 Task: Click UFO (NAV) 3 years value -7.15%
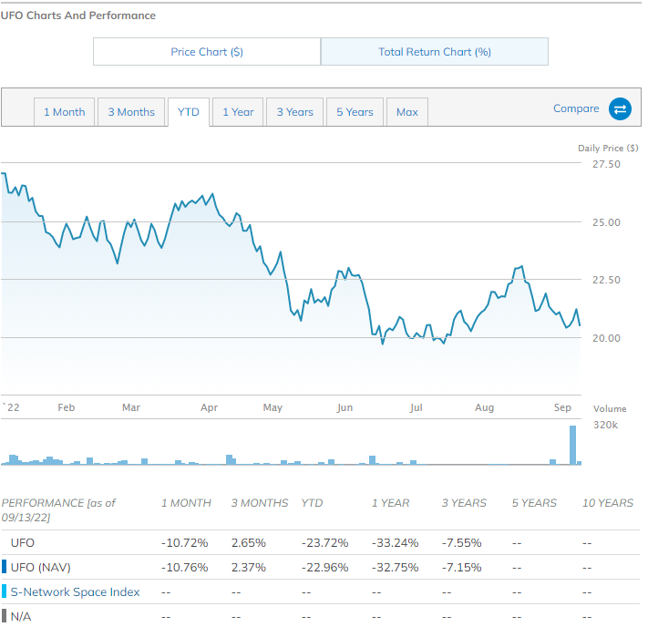click(x=461, y=567)
